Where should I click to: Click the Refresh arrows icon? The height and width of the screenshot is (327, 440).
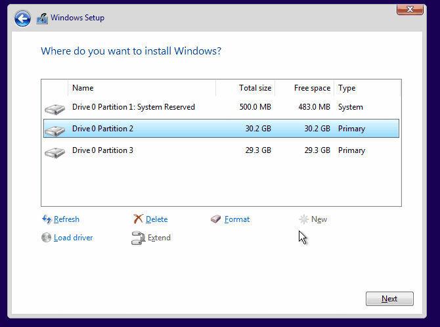point(47,219)
